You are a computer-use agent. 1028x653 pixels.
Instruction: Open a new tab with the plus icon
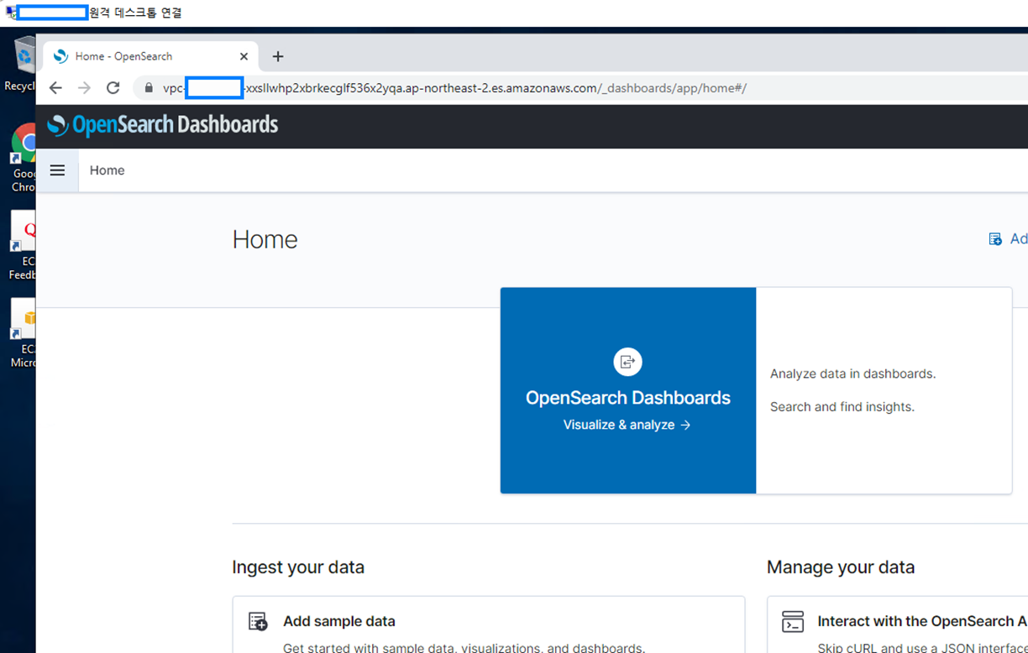278,55
